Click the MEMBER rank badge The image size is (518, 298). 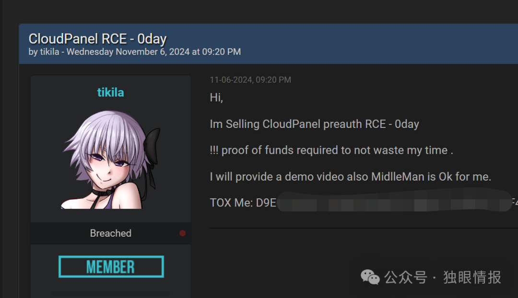click(x=111, y=267)
